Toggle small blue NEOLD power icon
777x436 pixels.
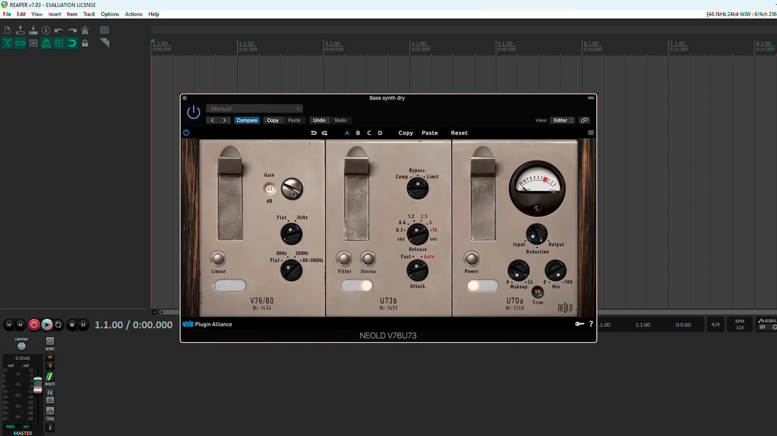click(x=186, y=133)
